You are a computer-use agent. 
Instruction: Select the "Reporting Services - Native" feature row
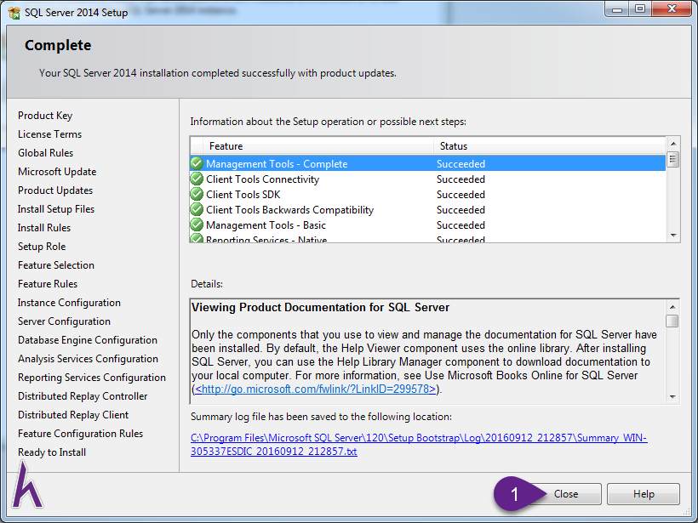pos(428,238)
